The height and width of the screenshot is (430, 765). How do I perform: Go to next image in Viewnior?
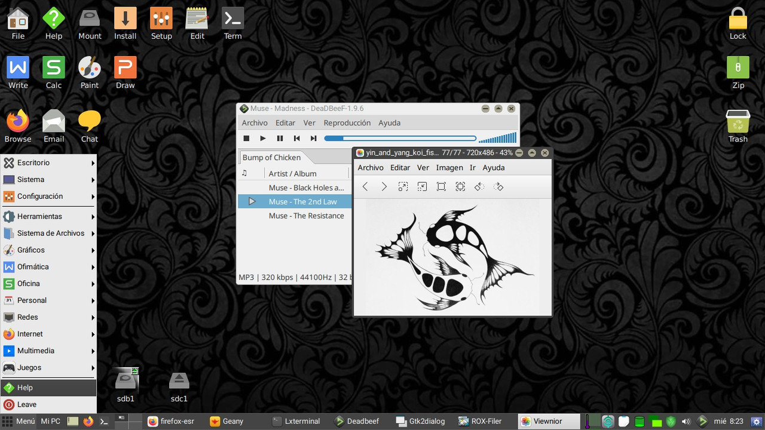(x=384, y=187)
